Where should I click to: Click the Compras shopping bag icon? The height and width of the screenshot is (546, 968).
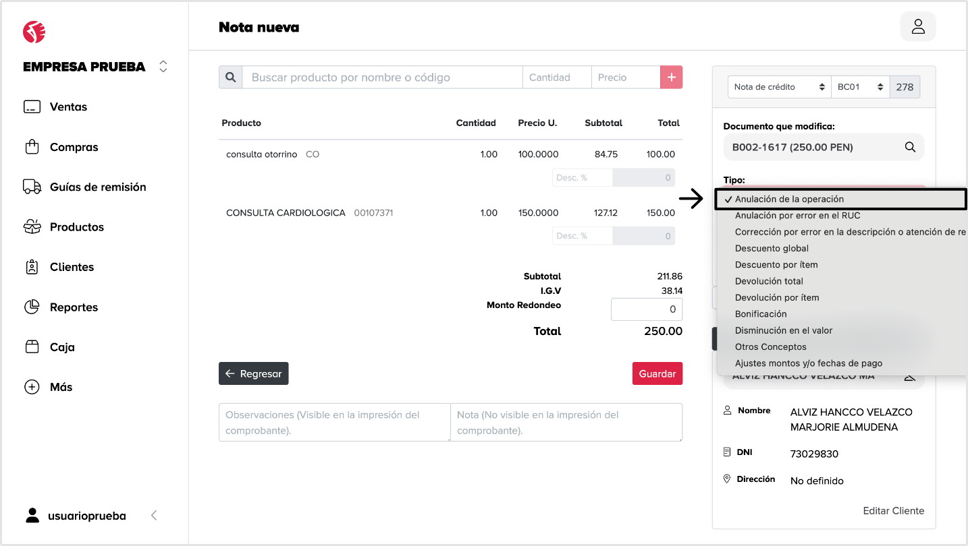32,147
